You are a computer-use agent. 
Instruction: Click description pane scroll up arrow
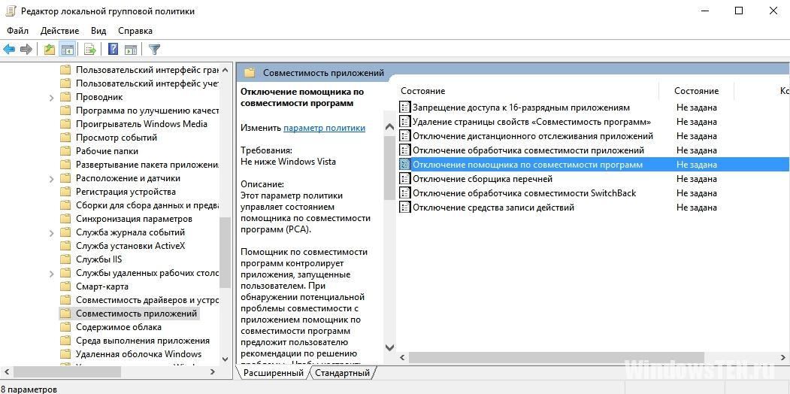point(389,128)
